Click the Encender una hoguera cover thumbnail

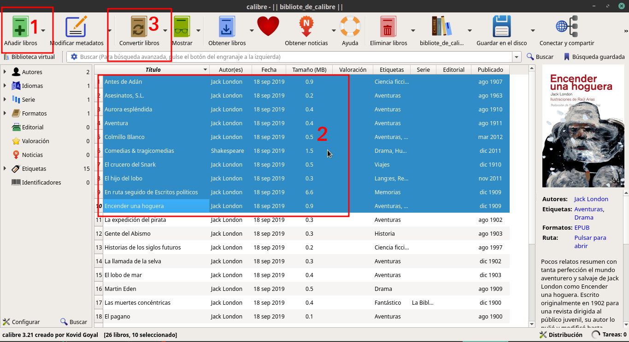[x=582, y=126]
